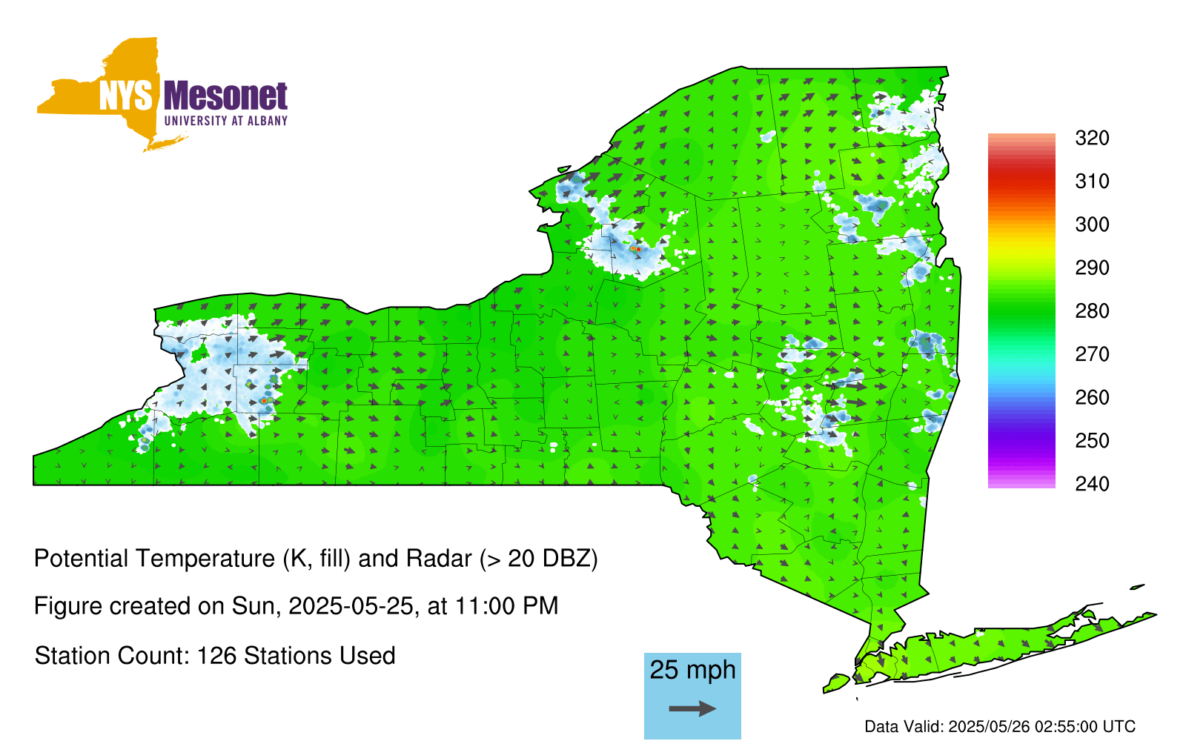Click the 280 colorbar label
The height and width of the screenshot is (741, 1186).
click(x=1092, y=310)
